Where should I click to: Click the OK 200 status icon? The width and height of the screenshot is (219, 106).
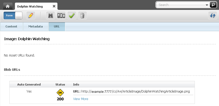pos(60,93)
